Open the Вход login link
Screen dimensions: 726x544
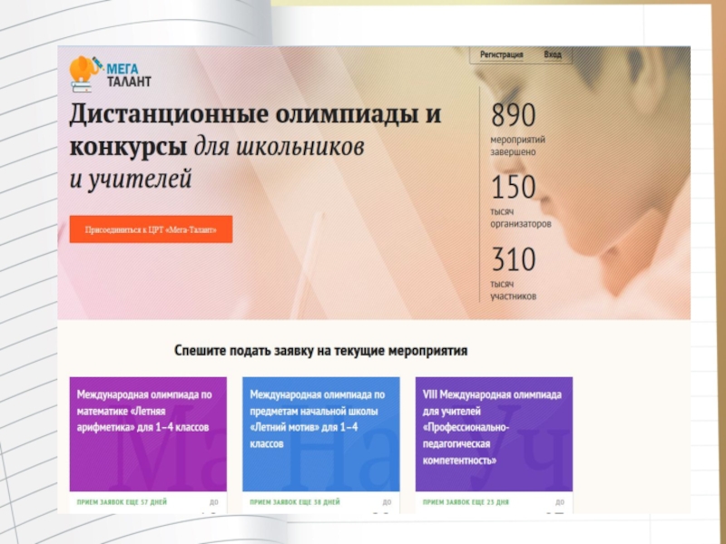(x=553, y=54)
